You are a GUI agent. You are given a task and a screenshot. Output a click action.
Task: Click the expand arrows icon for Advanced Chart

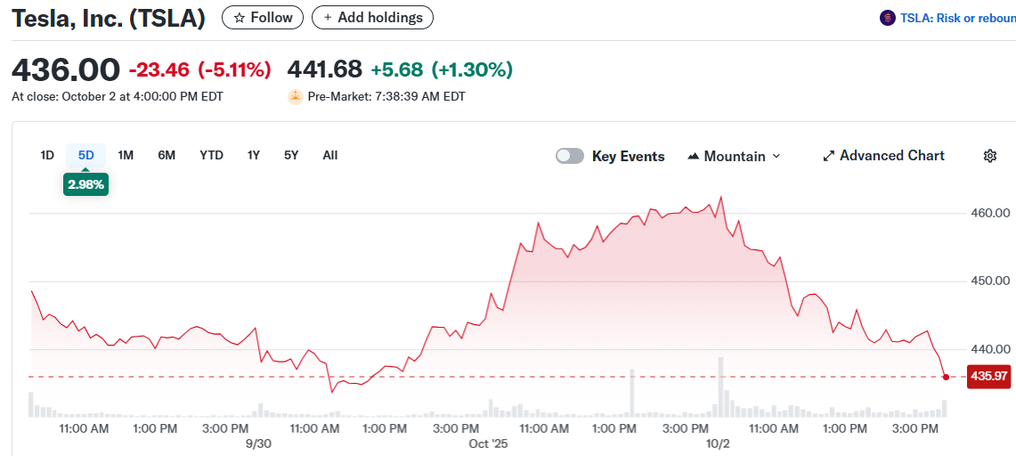coord(829,156)
